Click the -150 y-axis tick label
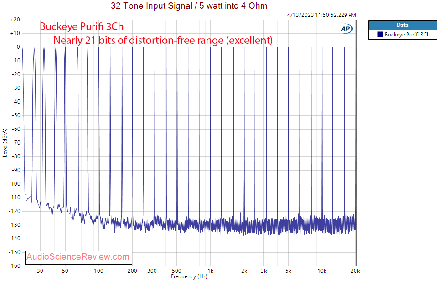The image size is (439, 281). tap(15, 252)
